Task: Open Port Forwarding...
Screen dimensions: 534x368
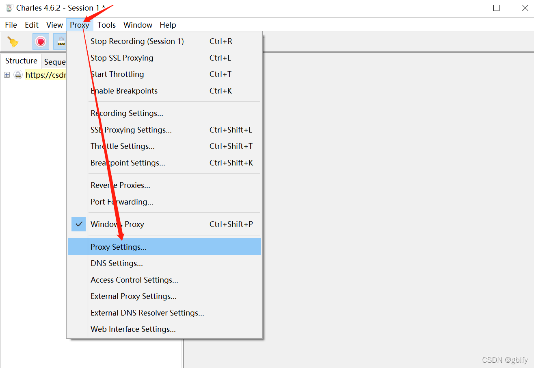Action: tap(164, 202)
